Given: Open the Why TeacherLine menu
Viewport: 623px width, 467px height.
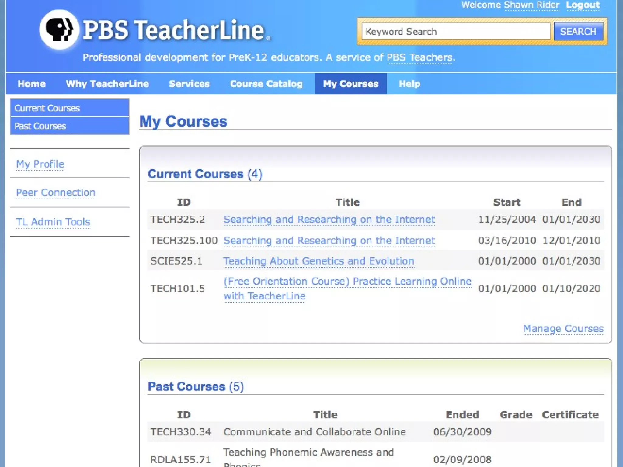Looking at the screenshot, I should (x=107, y=84).
